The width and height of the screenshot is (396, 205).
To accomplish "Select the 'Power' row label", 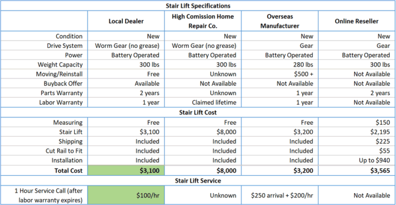I will click(74, 55).
